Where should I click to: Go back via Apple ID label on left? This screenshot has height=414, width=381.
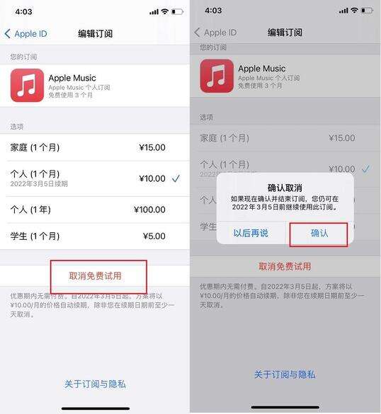30,34
